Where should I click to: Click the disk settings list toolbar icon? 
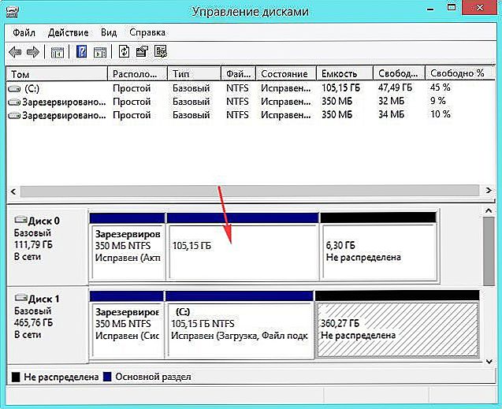[161, 51]
